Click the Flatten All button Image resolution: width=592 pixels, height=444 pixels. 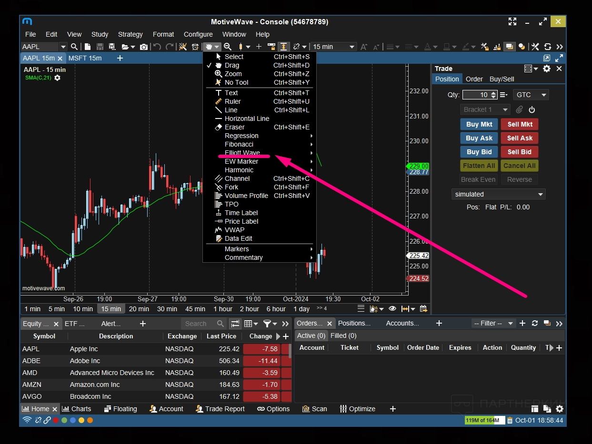479,166
